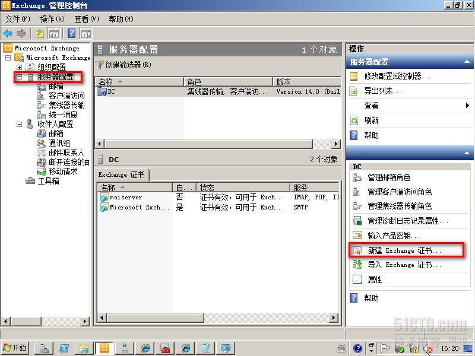The image size is (475, 356).
Task: Open the 查看(V) menu
Action: coord(87,19)
